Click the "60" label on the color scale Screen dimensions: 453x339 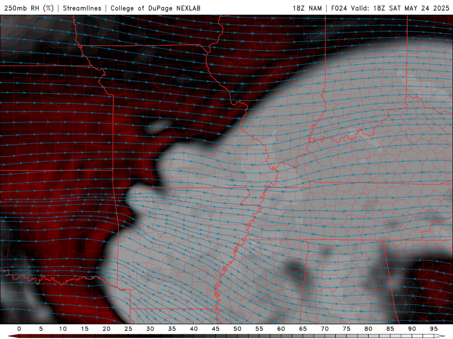(x=281, y=329)
